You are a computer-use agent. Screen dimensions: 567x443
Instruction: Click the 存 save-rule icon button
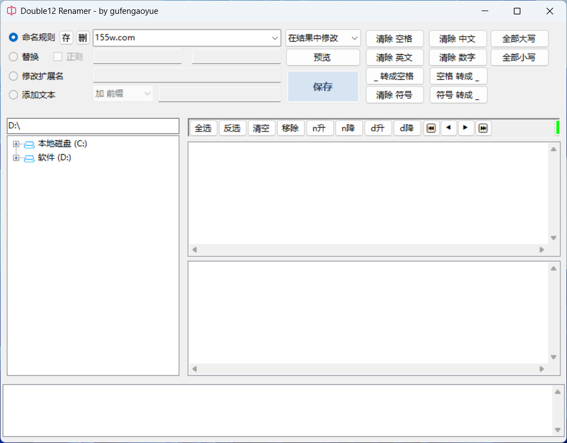click(x=67, y=38)
